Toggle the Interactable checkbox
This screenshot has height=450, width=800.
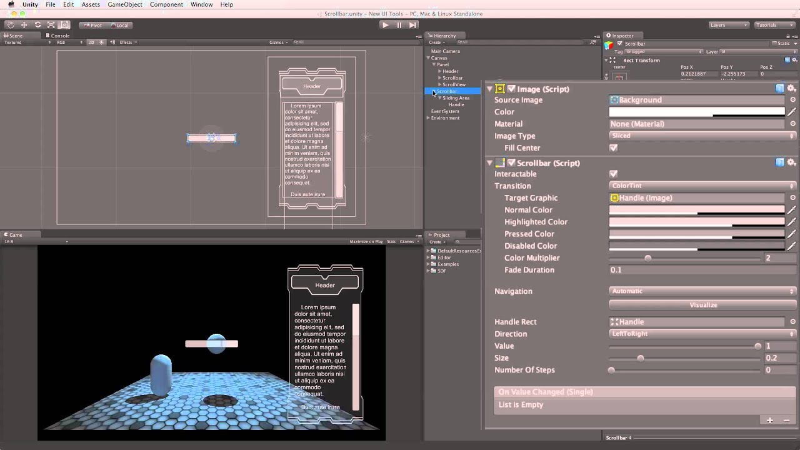pyautogui.click(x=613, y=174)
